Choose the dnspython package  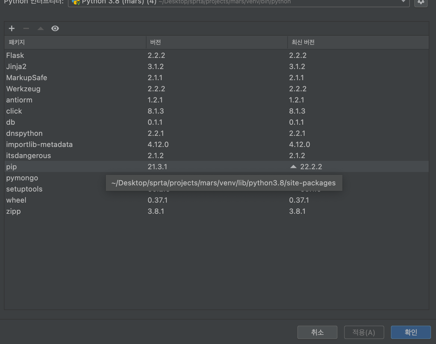coord(24,133)
